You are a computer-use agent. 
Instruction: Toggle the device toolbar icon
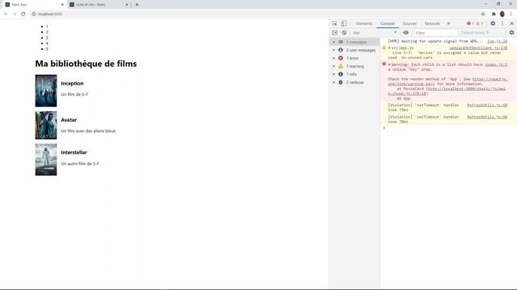(x=343, y=23)
